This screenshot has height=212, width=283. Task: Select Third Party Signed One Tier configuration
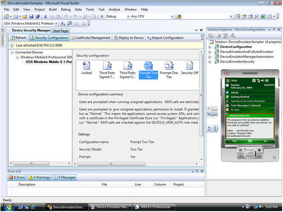coord(128,70)
